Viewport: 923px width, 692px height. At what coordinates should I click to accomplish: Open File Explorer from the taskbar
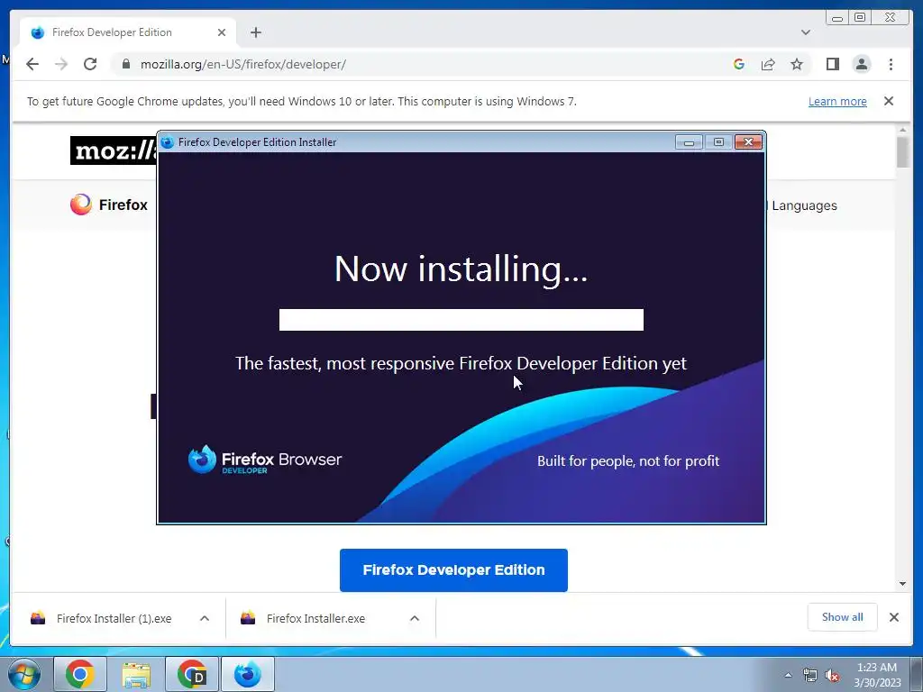(136, 674)
